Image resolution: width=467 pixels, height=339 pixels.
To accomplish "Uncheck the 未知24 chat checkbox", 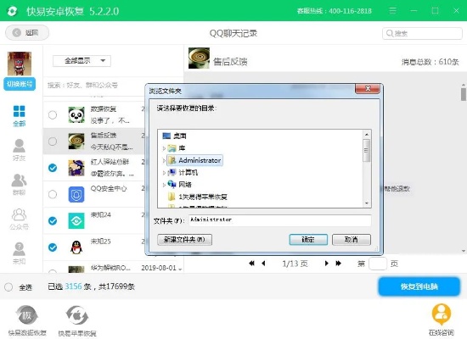I will 53,220.
